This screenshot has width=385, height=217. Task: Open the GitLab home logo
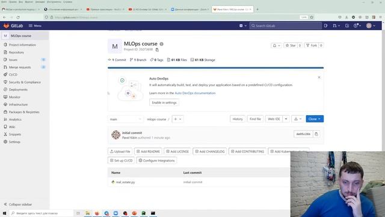tap(13, 25)
